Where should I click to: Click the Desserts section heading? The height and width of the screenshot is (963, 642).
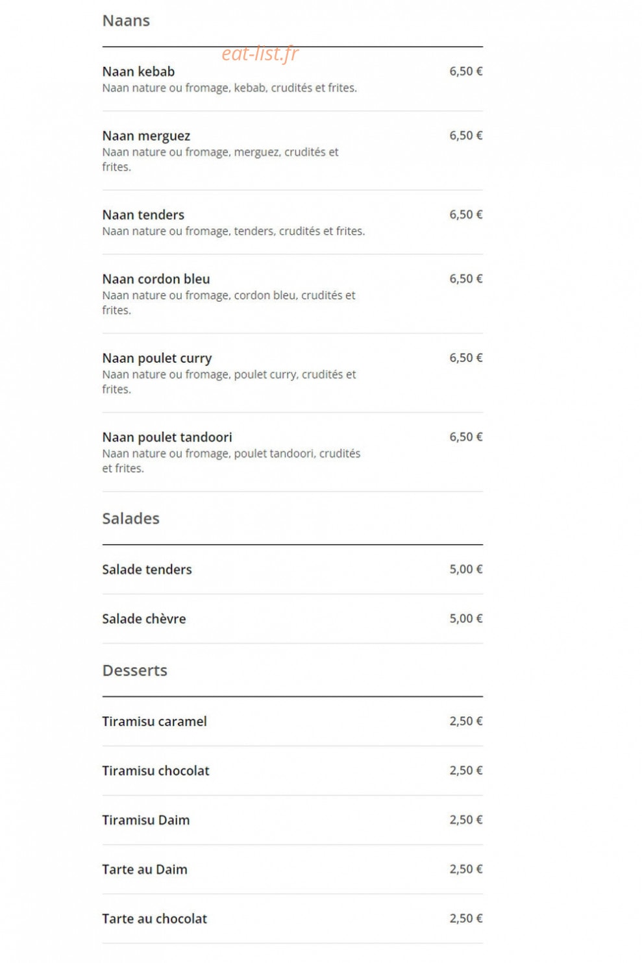click(134, 670)
